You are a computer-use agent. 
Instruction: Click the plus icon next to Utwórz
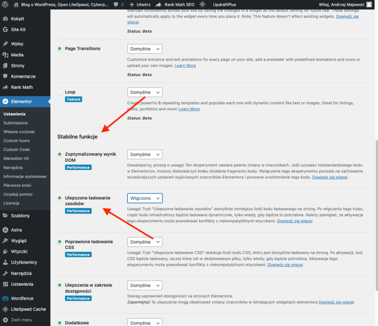click(x=132, y=4)
